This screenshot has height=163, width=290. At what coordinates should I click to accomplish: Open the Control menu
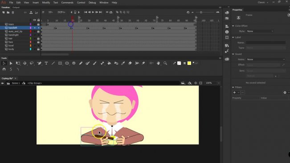(x=81, y=3)
